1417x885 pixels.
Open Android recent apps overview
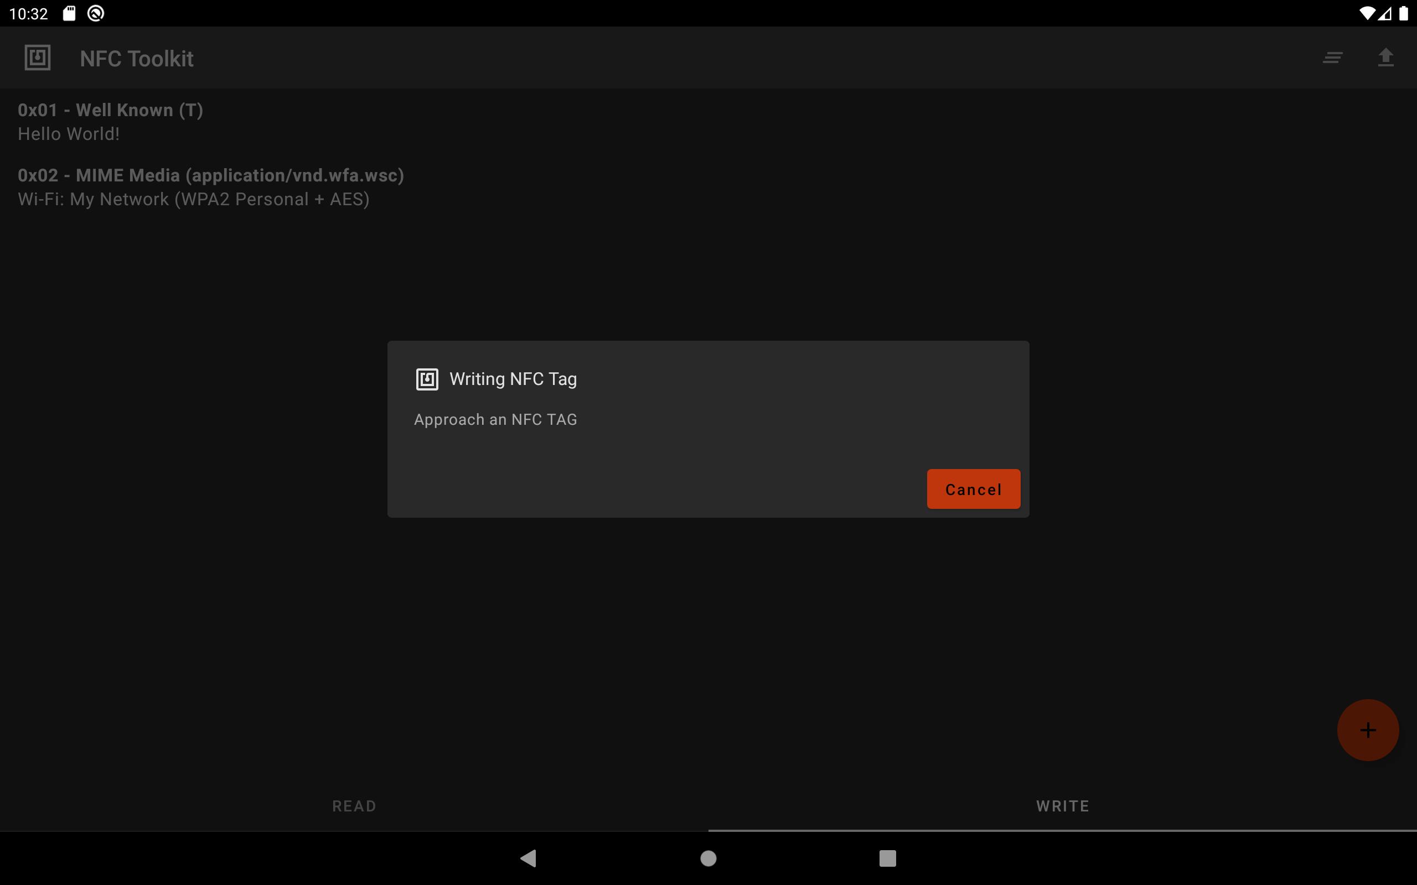pyautogui.click(x=888, y=858)
